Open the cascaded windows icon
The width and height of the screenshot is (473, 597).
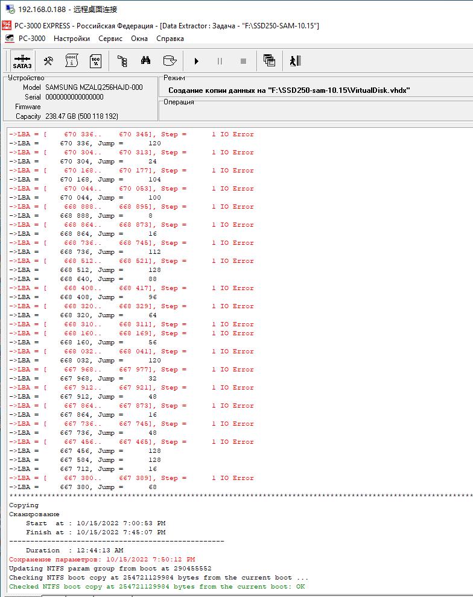pyautogui.click(x=269, y=60)
